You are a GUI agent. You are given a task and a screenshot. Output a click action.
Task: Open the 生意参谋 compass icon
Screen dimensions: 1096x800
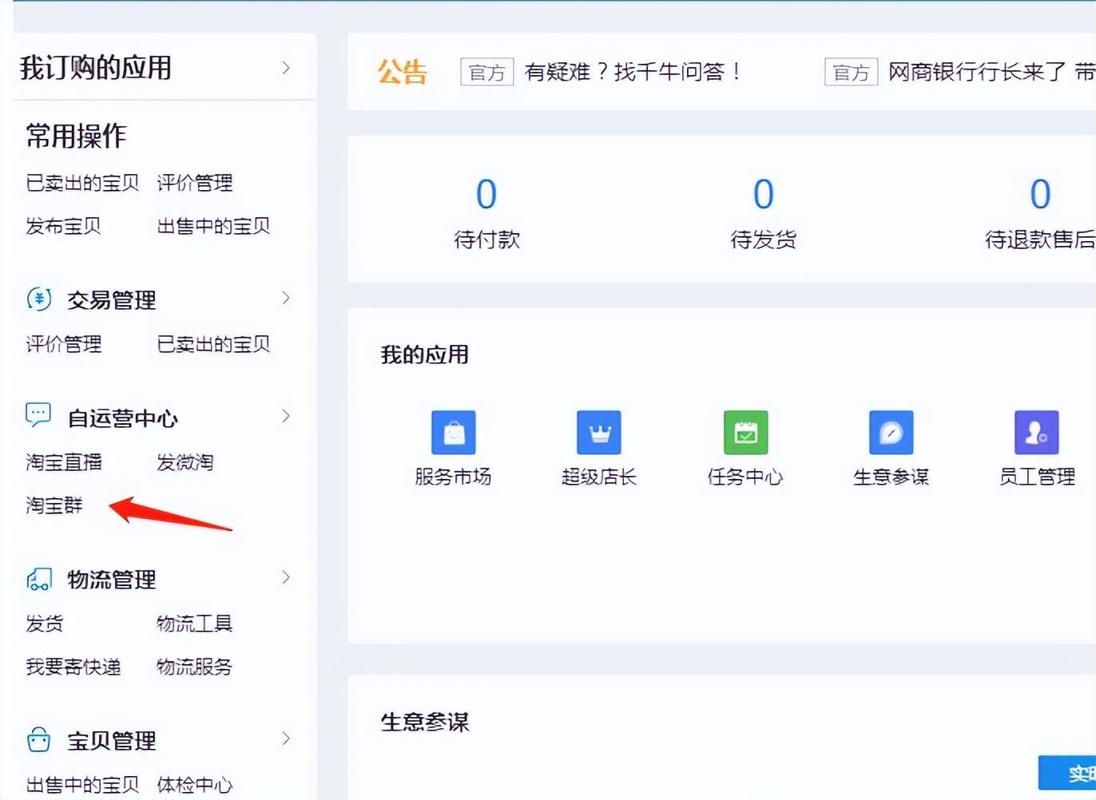(x=891, y=432)
